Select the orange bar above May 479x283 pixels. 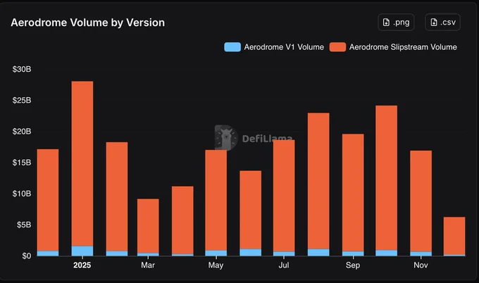(216, 200)
